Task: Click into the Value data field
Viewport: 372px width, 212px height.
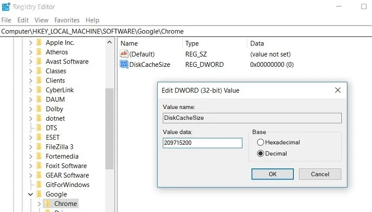Action: pos(202,143)
